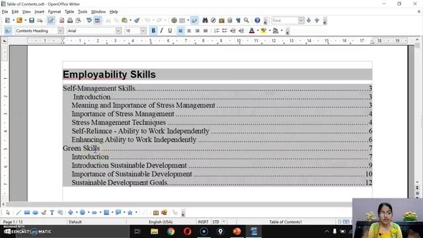Click the Find Next down arrow
The width and height of the screenshot is (423, 238).
point(309,20)
